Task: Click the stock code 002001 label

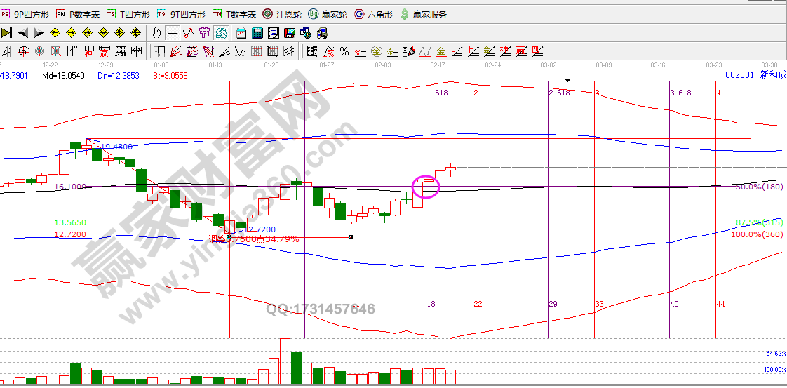Action: [739, 75]
